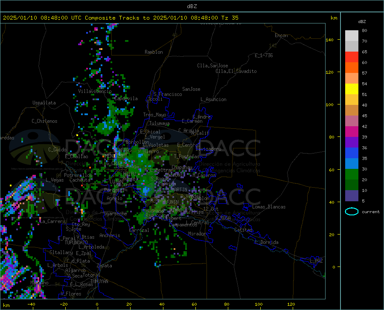Screen dimensions: 384x310
Task: Click the 'Tres_Mayo' label
Action: pos(154,115)
